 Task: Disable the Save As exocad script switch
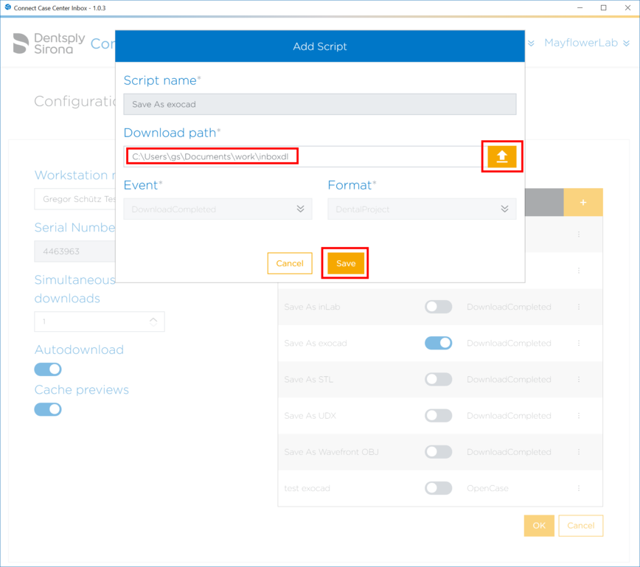(439, 343)
